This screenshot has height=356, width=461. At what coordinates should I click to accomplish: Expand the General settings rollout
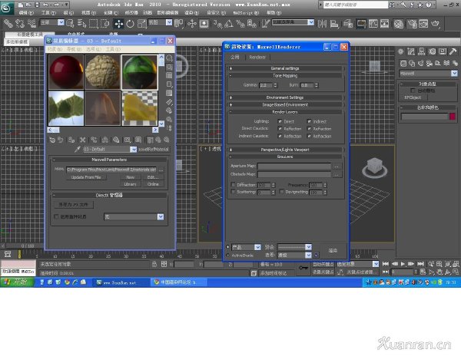pyautogui.click(x=285, y=68)
